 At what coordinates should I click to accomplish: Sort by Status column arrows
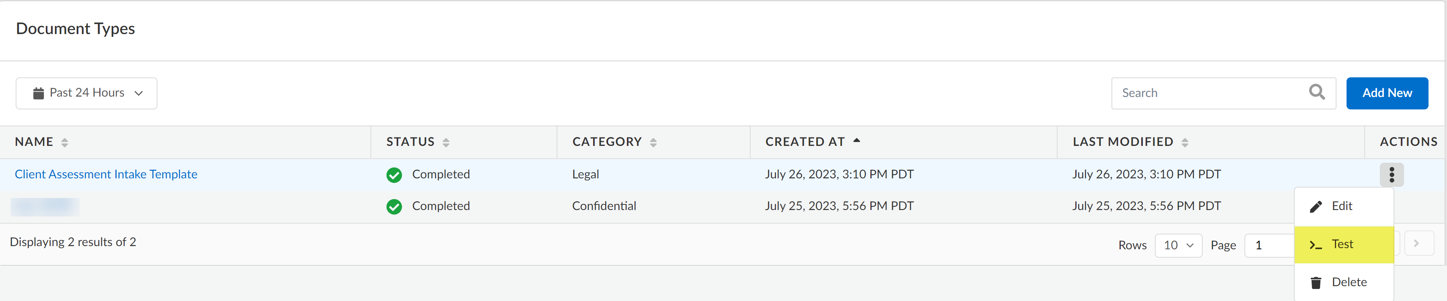tap(446, 142)
